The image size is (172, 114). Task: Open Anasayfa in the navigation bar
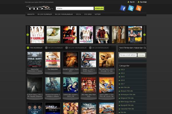click(31, 14)
